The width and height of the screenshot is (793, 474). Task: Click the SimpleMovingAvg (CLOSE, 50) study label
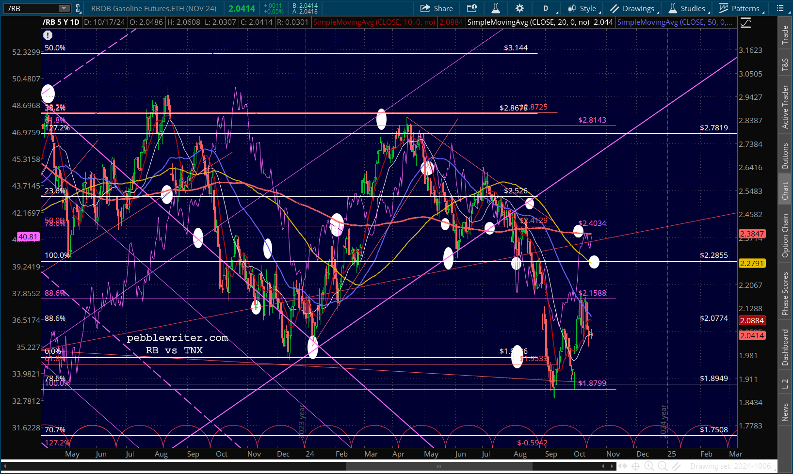(x=675, y=22)
